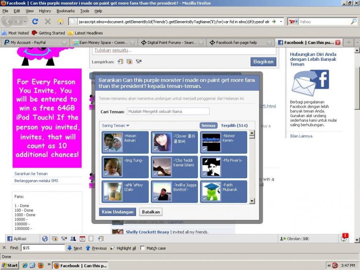This screenshot has width=360, height=270.
Task: Open the tab list dropdown at tab bar end
Action: coord(357,43)
